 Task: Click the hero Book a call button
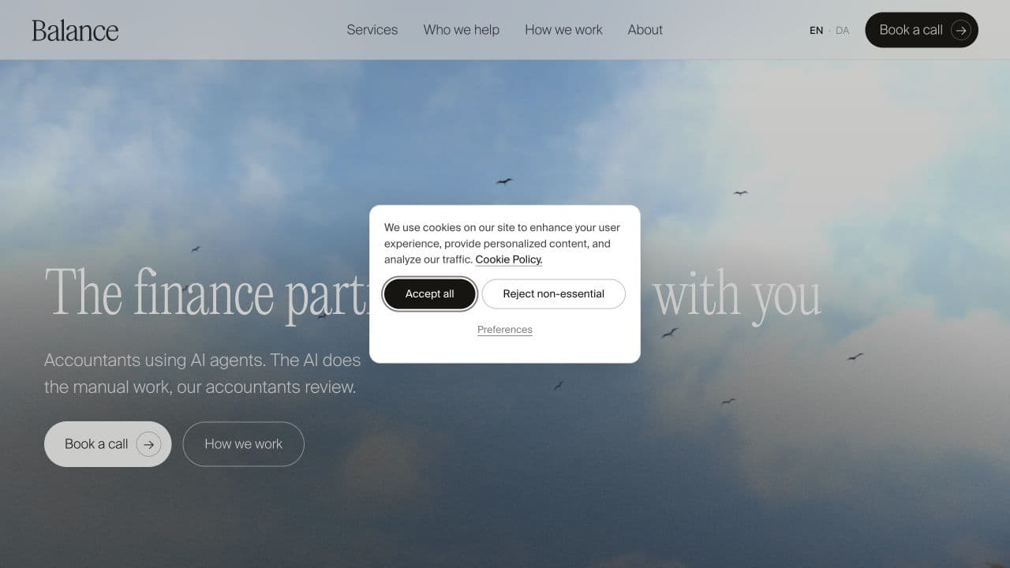point(108,444)
